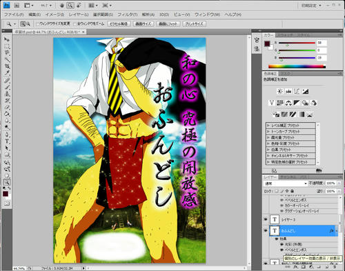Image resolution: width=345 pixels, height=271 pixels.
Task: Select the Horizontal Type tool
Action: pos(7,141)
